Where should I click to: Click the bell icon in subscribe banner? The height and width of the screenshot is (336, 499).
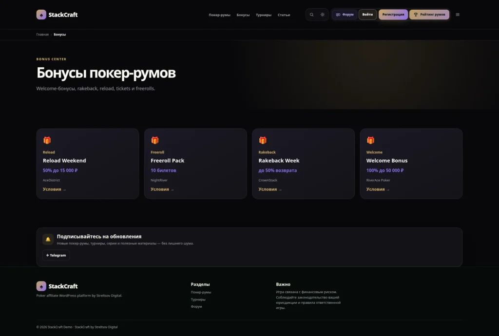pos(48,240)
